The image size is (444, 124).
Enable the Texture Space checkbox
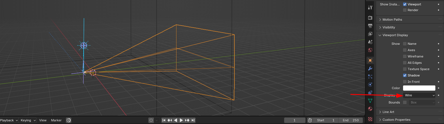[405, 69]
